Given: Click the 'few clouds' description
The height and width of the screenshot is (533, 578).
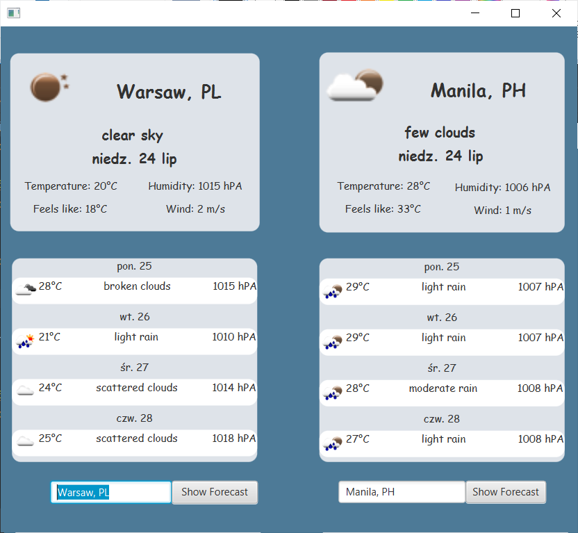Looking at the screenshot, I should pos(440,132).
